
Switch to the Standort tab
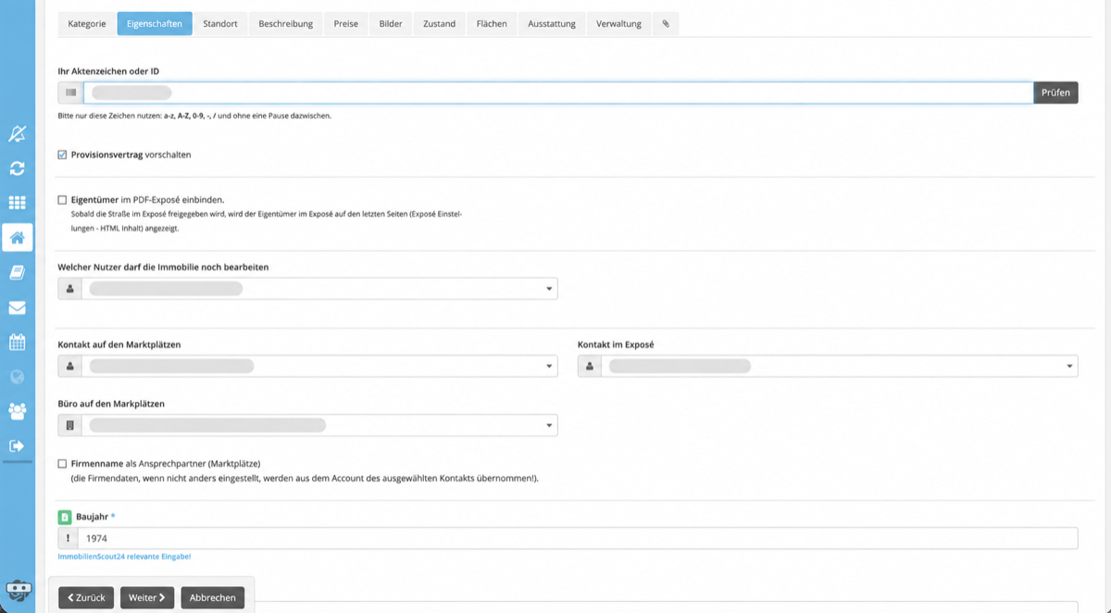tap(220, 24)
